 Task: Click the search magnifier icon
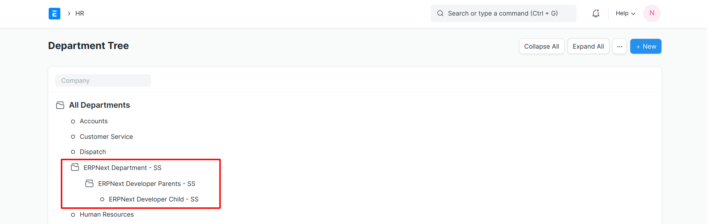tap(440, 14)
